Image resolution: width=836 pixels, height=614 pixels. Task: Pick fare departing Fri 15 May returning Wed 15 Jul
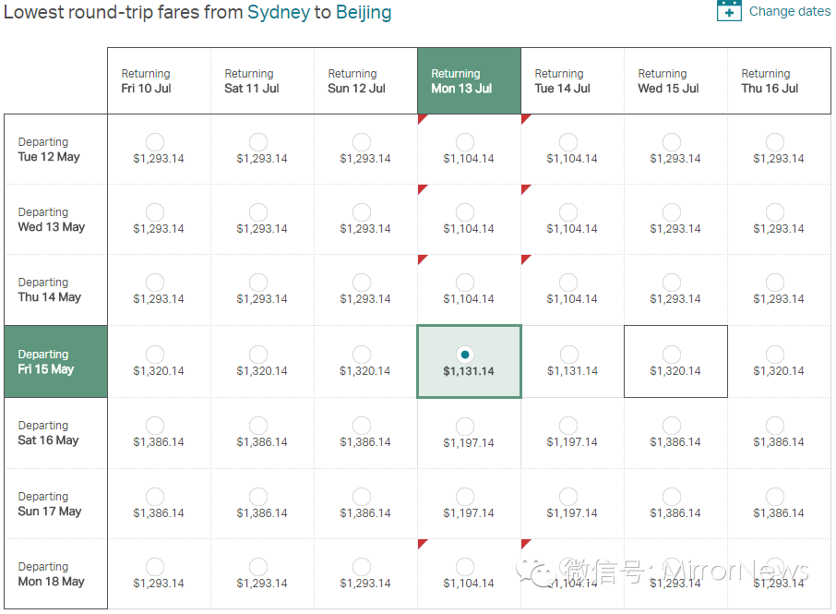(x=672, y=355)
